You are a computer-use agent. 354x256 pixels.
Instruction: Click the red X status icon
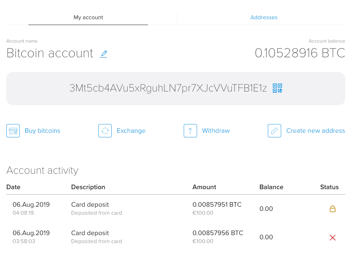point(333,238)
